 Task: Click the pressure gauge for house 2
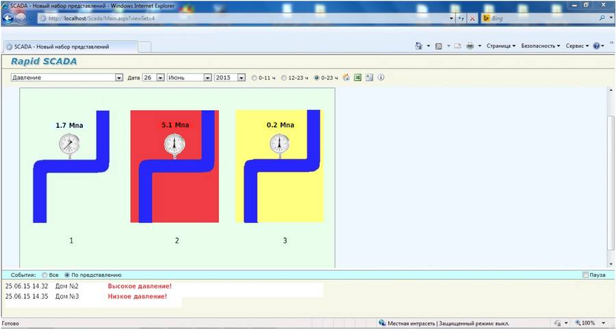pyautogui.click(x=175, y=144)
